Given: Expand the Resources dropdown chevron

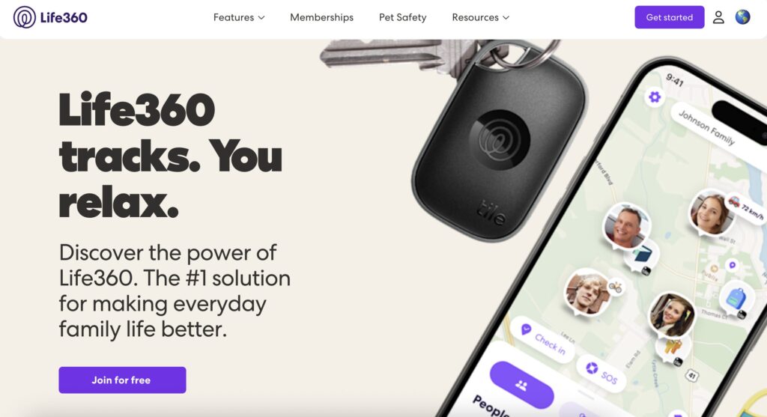Looking at the screenshot, I should coord(506,18).
